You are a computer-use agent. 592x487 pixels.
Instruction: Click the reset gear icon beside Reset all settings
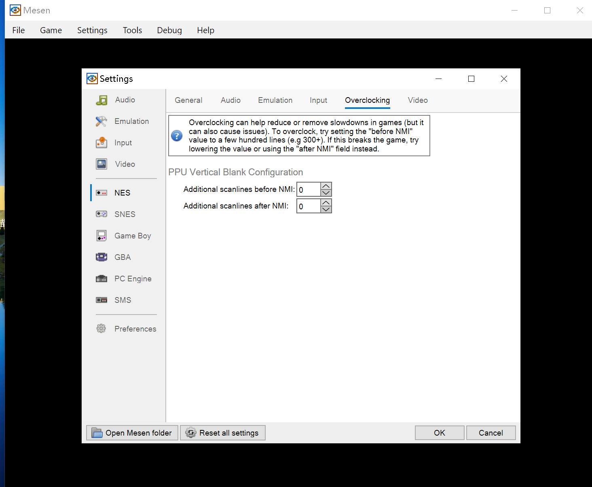(191, 433)
